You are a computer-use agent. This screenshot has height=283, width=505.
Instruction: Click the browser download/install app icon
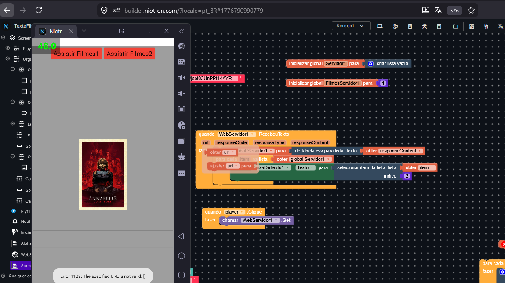point(426,10)
